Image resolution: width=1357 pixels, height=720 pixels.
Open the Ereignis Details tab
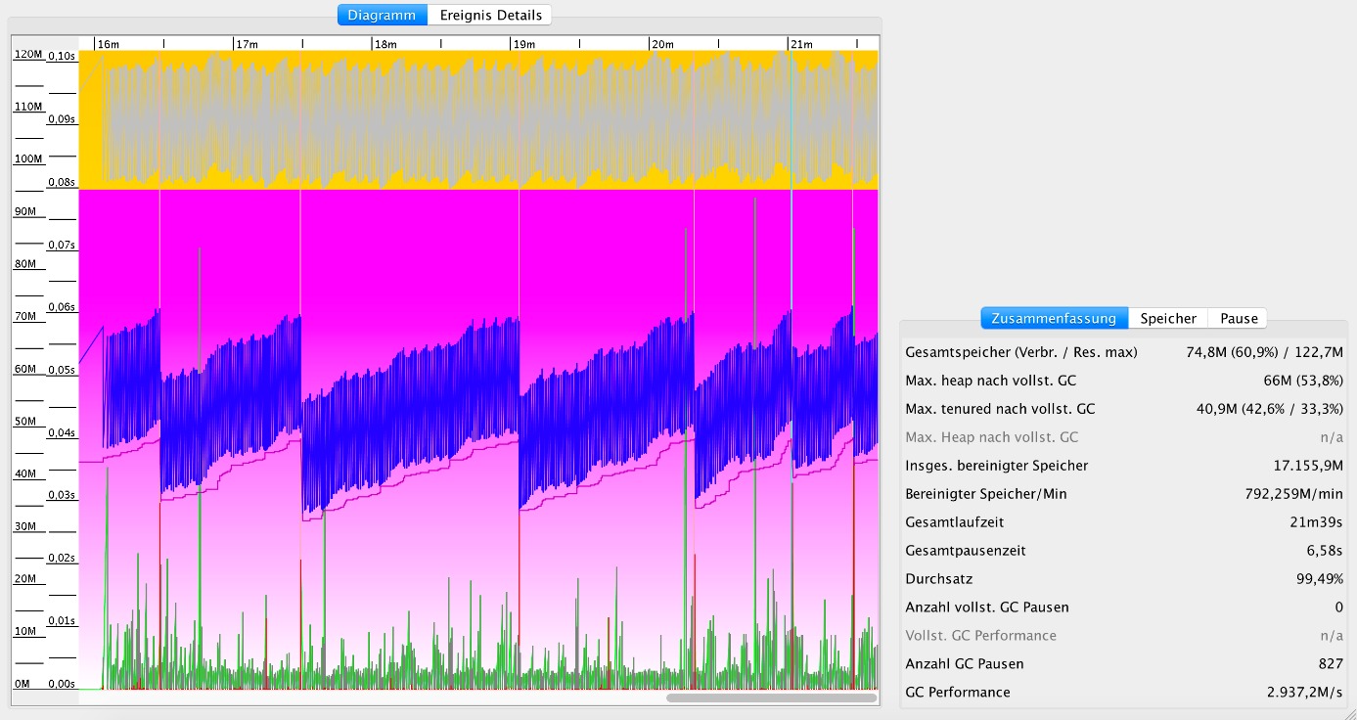tap(489, 15)
